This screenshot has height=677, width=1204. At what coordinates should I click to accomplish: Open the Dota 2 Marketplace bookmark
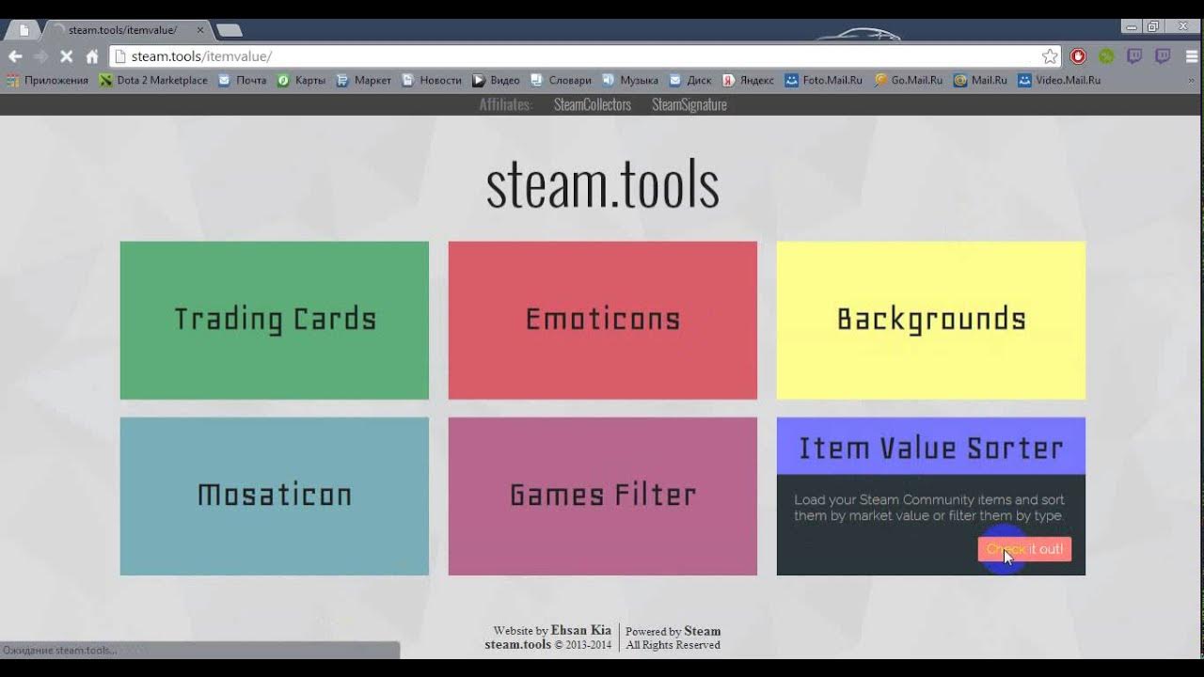(x=153, y=80)
